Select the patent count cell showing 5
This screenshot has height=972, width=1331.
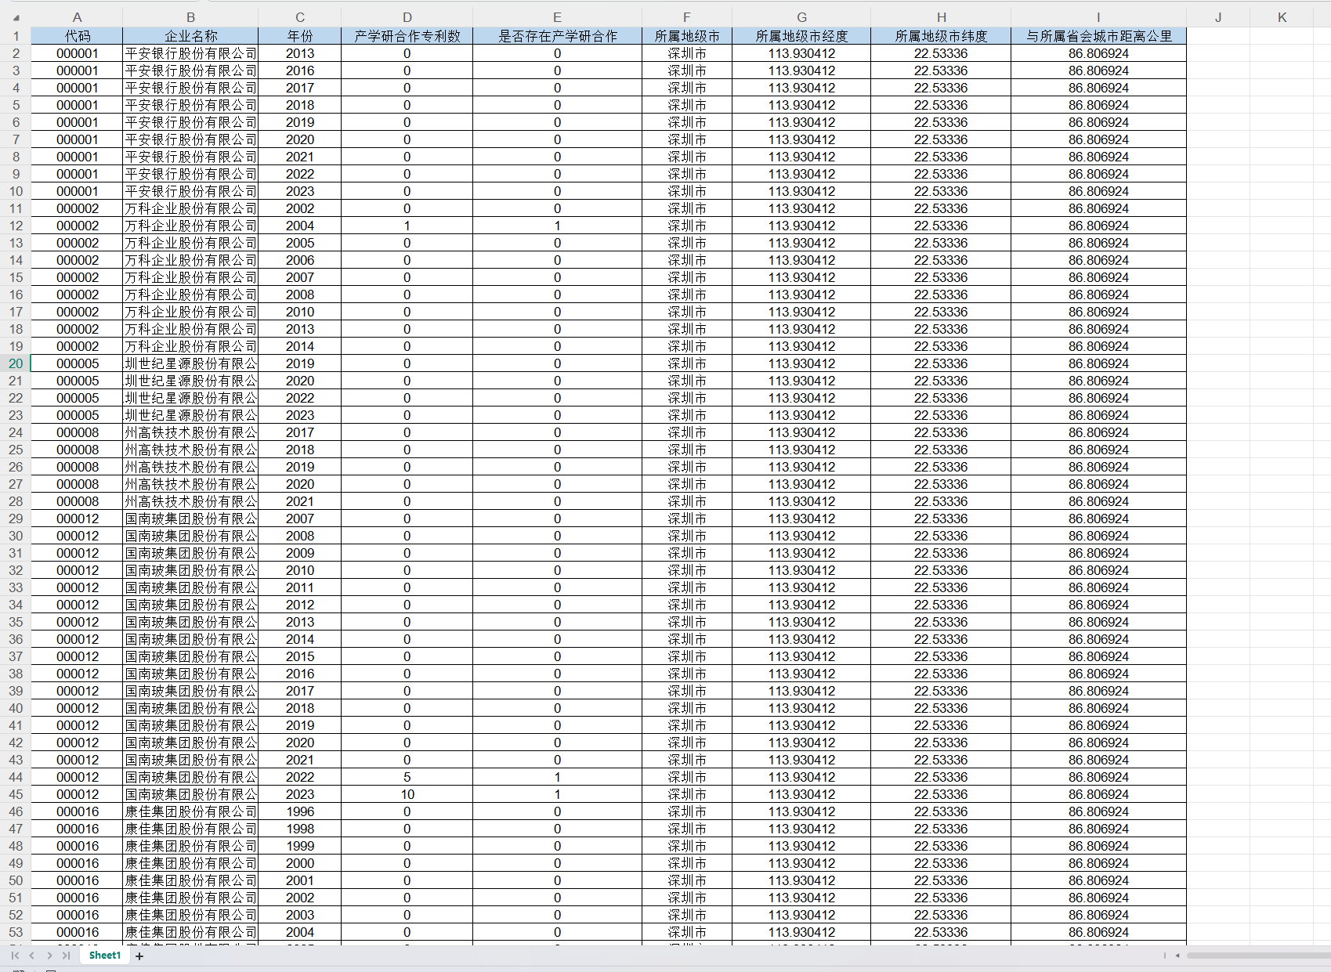407,777
